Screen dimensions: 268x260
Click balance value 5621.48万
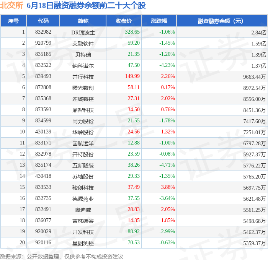255,199
